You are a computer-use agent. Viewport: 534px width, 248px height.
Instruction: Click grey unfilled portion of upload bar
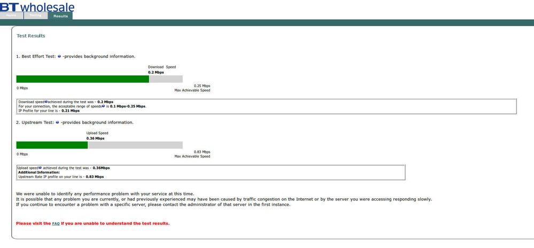click(135, 145)
